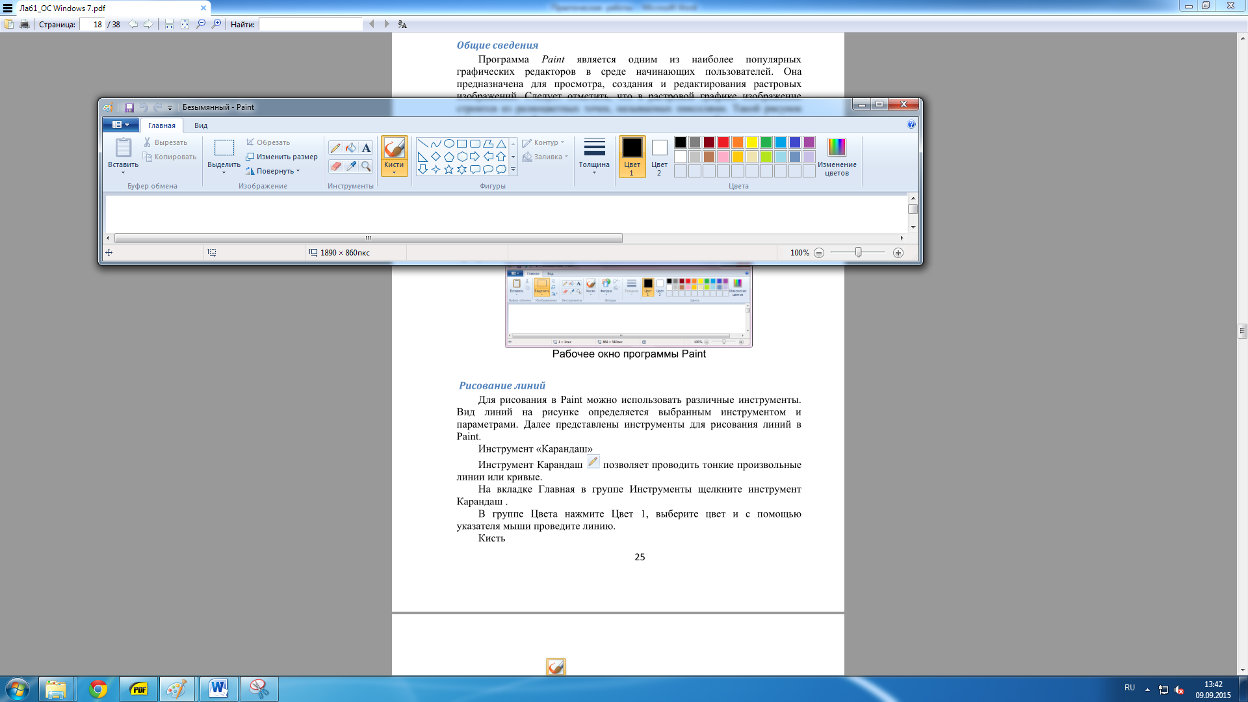Click the Paint zoom slider handle

click(x=859, y=252)
